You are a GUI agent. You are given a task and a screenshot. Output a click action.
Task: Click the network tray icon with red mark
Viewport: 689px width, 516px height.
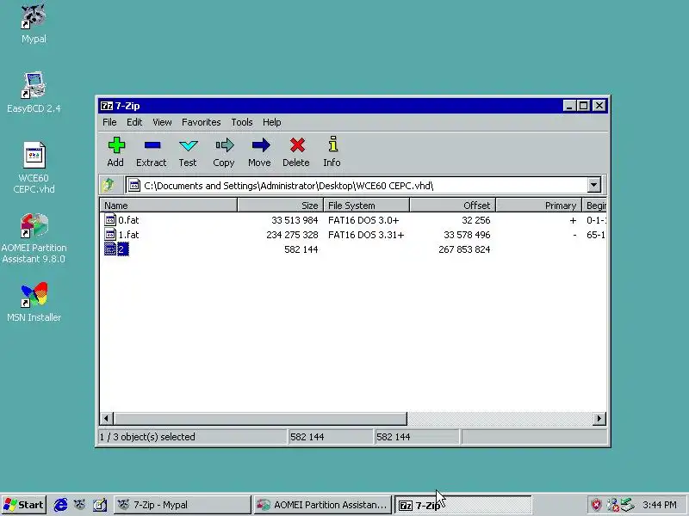(x=612, y=505)
